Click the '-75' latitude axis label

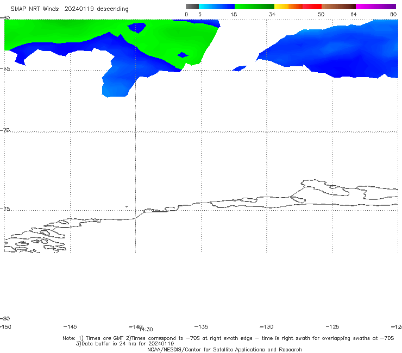pos(5,209)
